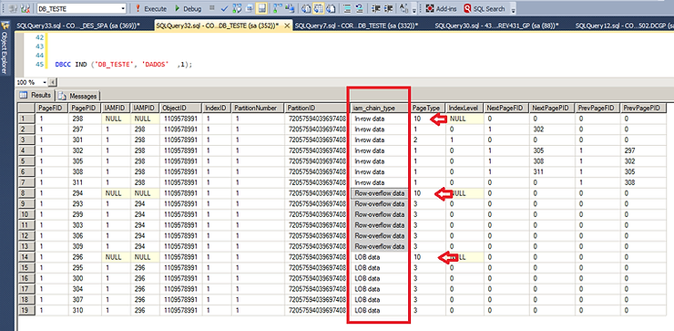Click the Connect toolbar icon
The height and width of the screenshot is (331, 674).
(14, 8)
